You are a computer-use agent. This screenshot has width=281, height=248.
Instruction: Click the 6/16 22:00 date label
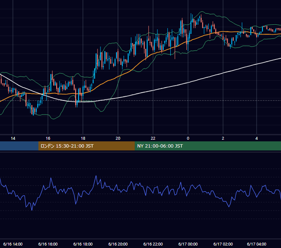[x=153, y=244]
